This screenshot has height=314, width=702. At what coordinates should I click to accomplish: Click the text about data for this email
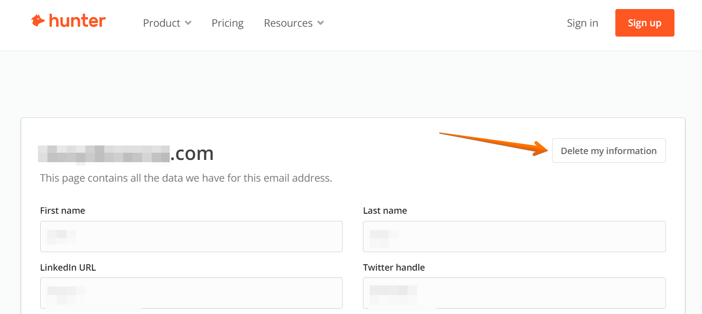(x=186, y=178)
